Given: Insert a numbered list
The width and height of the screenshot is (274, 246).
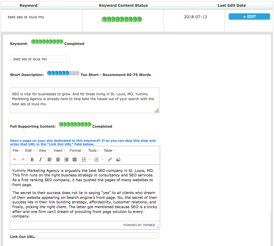Looking at the screenshot, I should (x=96, y=159).
